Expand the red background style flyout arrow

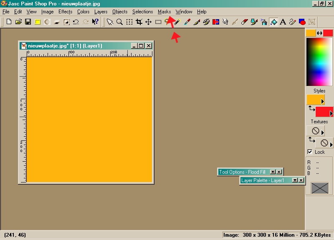(x=331, y=113)
